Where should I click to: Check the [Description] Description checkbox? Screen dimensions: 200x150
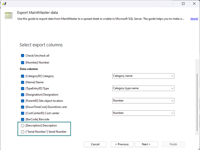point(23,125)
